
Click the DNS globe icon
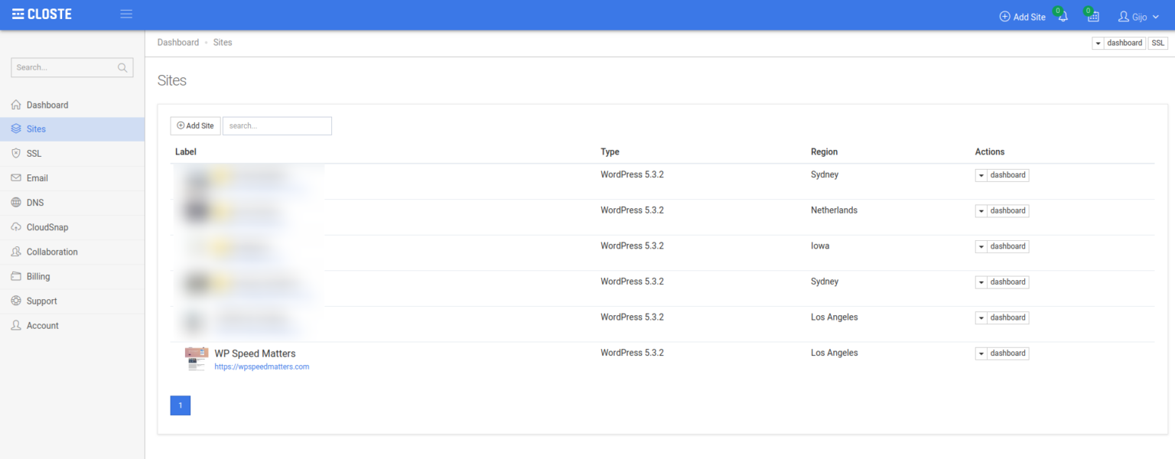[17, 202]
